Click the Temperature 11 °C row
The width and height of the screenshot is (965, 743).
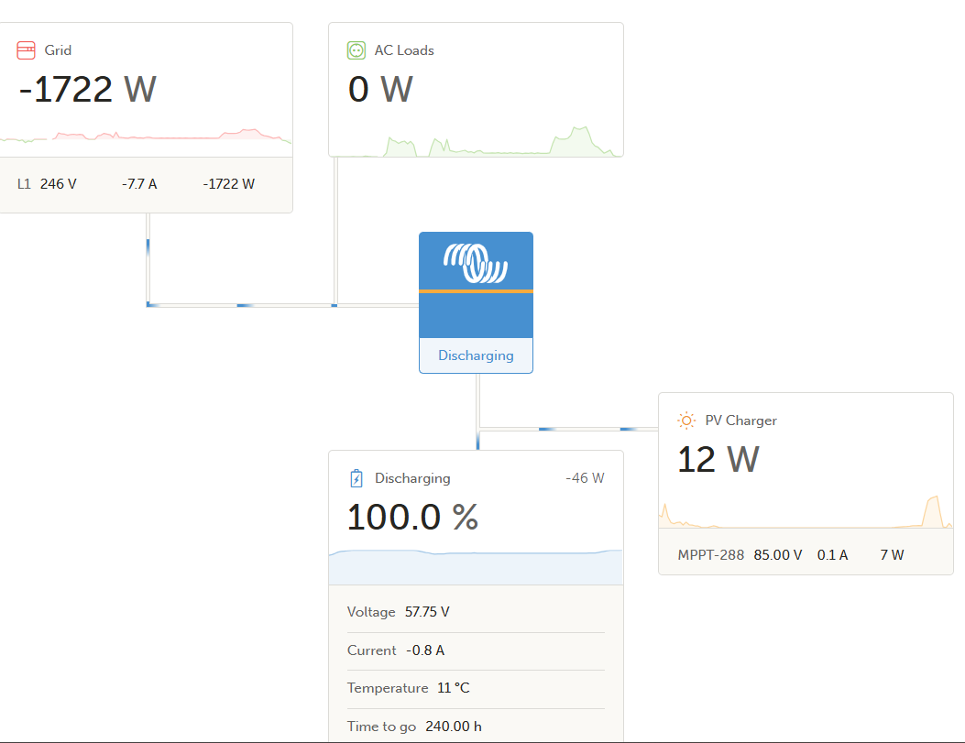(476, 688)
